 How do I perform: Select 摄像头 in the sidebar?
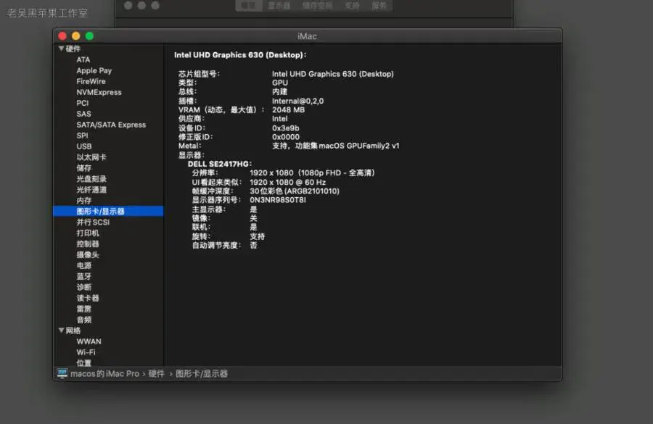88,254
